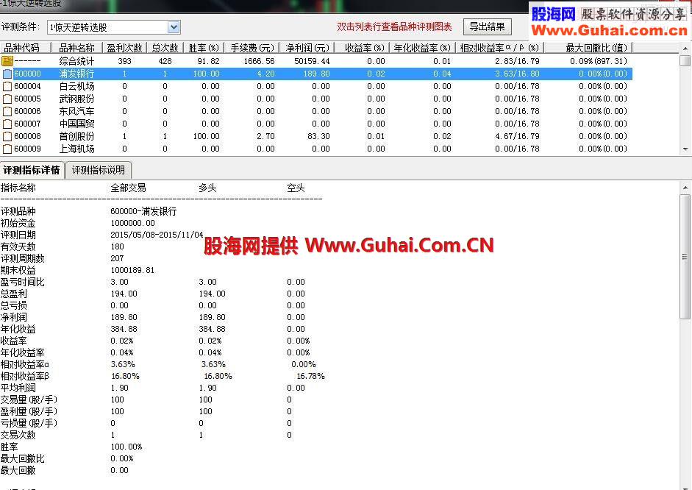Click the 全部交易 column heading
This screenshot has height=490, width=692.
(x=128, y=188)
